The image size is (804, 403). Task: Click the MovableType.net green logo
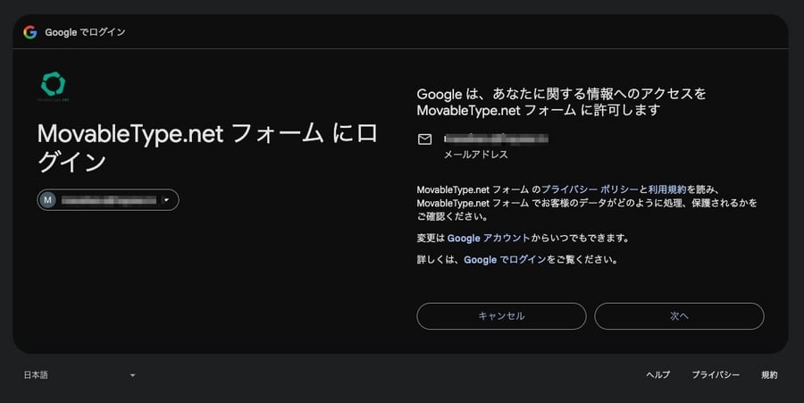tap(53, 86)
